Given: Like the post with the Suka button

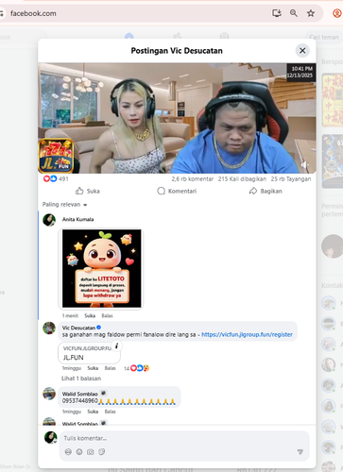Looking at the screenshot, I should tap(88, 191).
